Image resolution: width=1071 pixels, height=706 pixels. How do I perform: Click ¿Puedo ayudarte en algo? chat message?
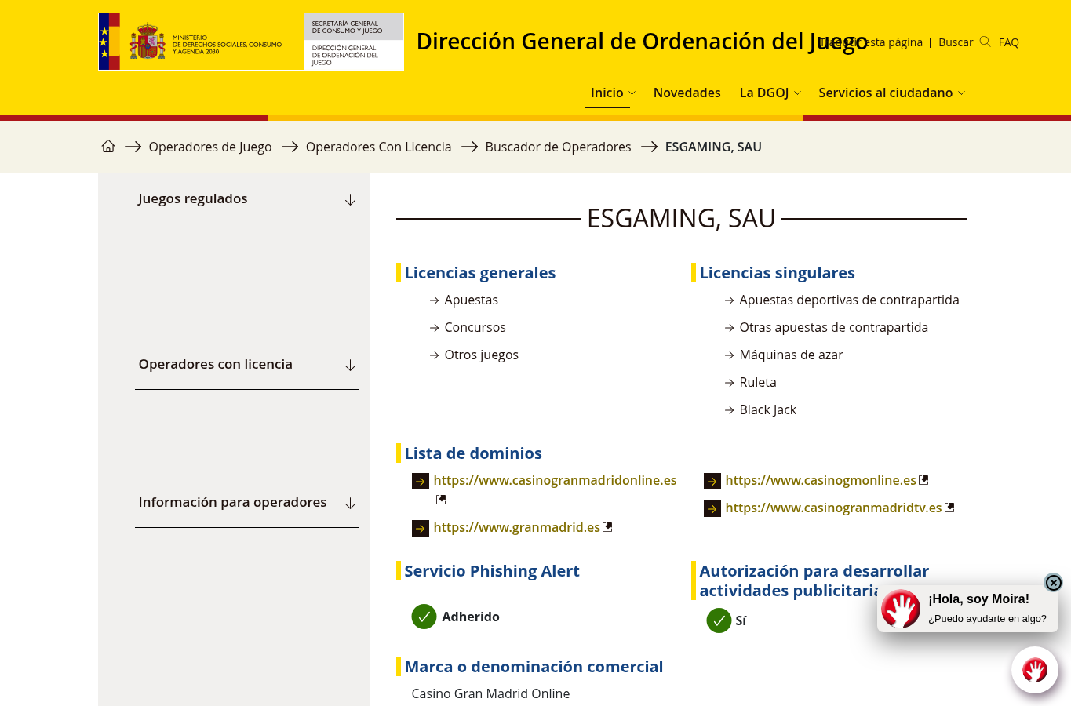coord(987,618)
